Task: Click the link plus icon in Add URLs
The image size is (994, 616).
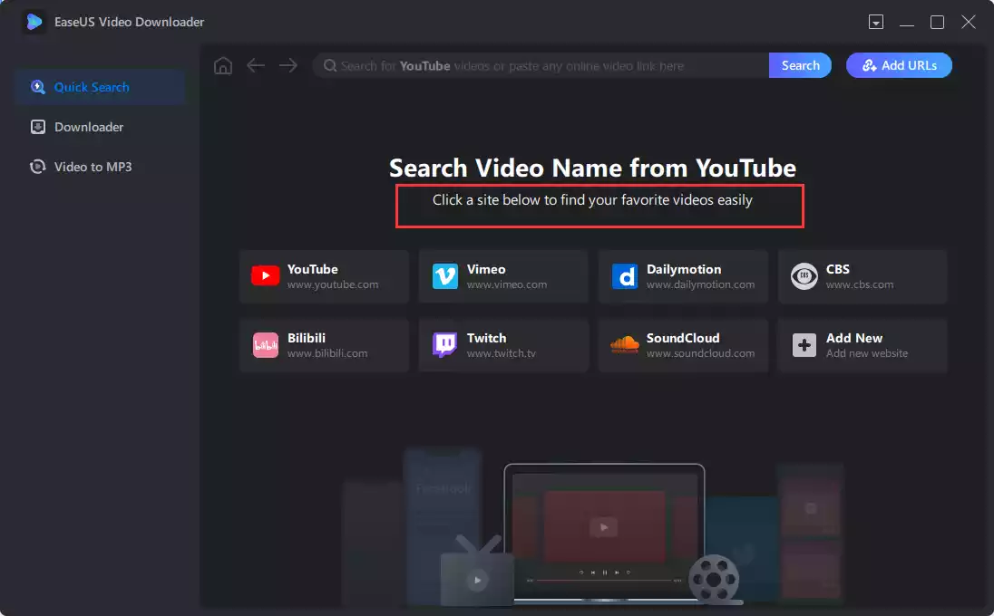Action: point(869,65)
